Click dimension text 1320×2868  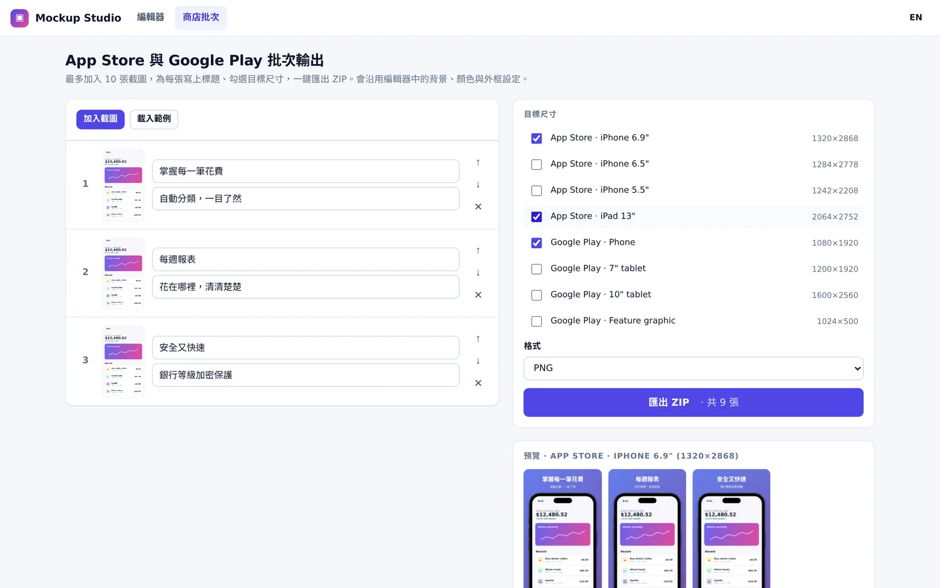(x=835, y=138)
